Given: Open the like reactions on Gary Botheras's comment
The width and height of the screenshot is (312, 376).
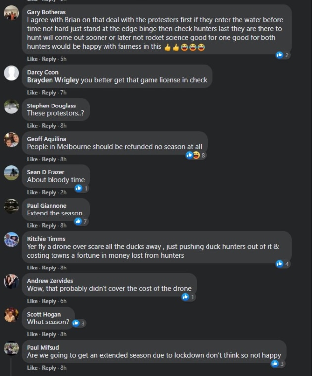Looking at the screenshot, I should (282, 55).
